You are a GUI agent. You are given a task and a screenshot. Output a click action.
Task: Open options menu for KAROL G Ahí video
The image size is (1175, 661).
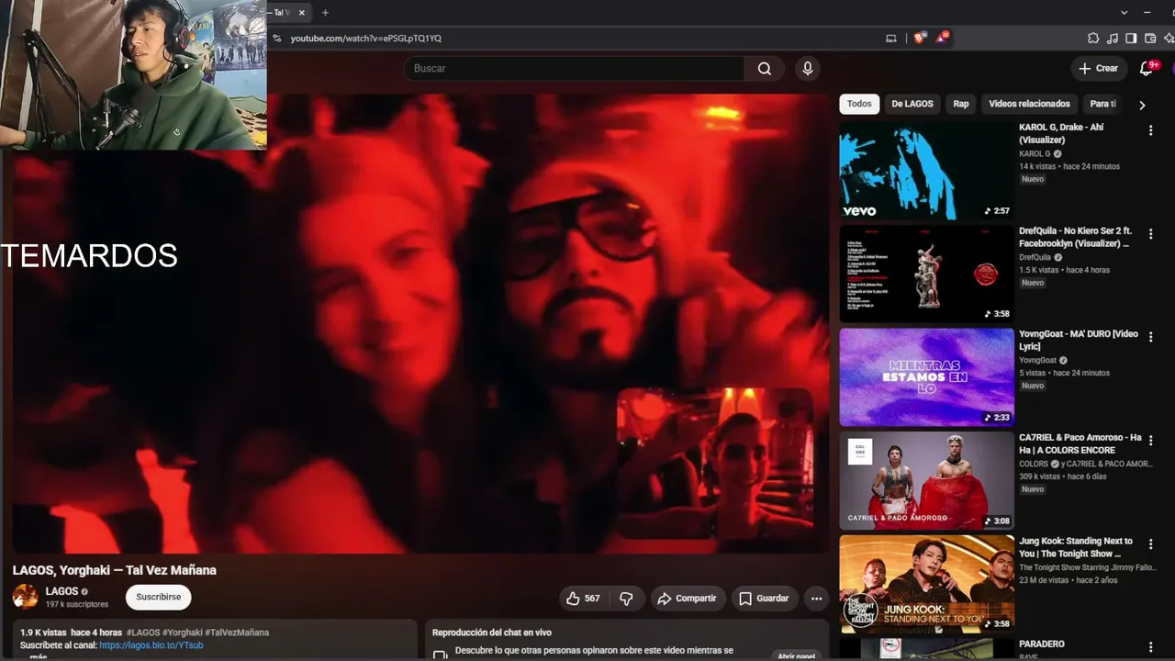[x=1150, y=131]
